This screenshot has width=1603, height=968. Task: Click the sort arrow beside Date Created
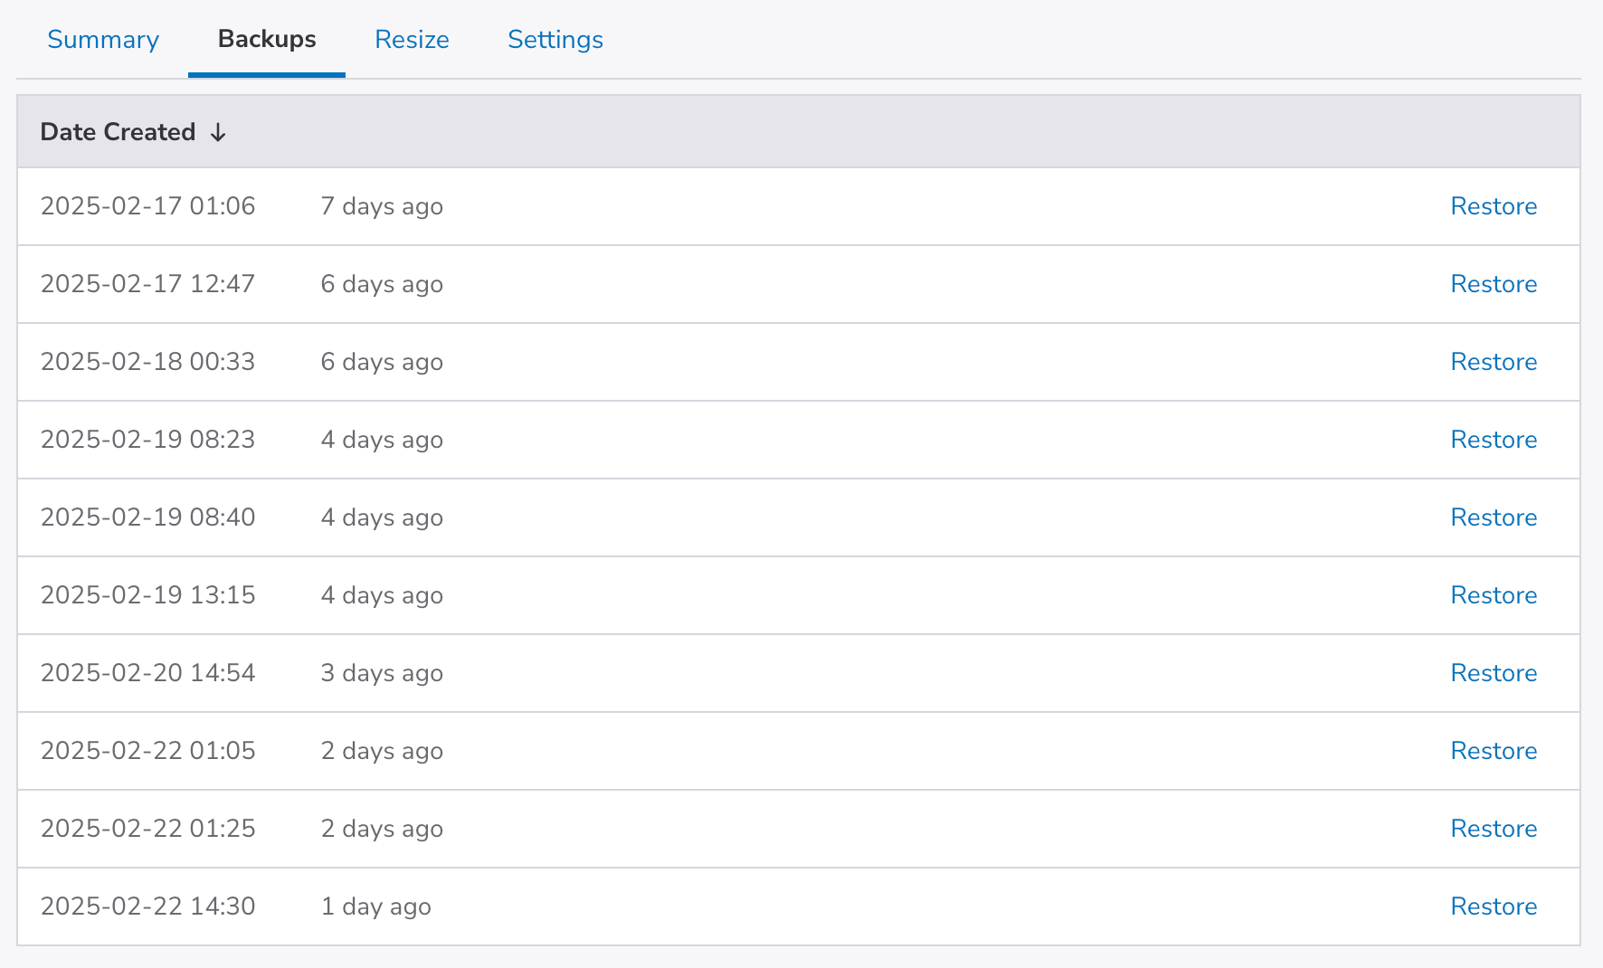pyautogui.click(x=218, y=133)
